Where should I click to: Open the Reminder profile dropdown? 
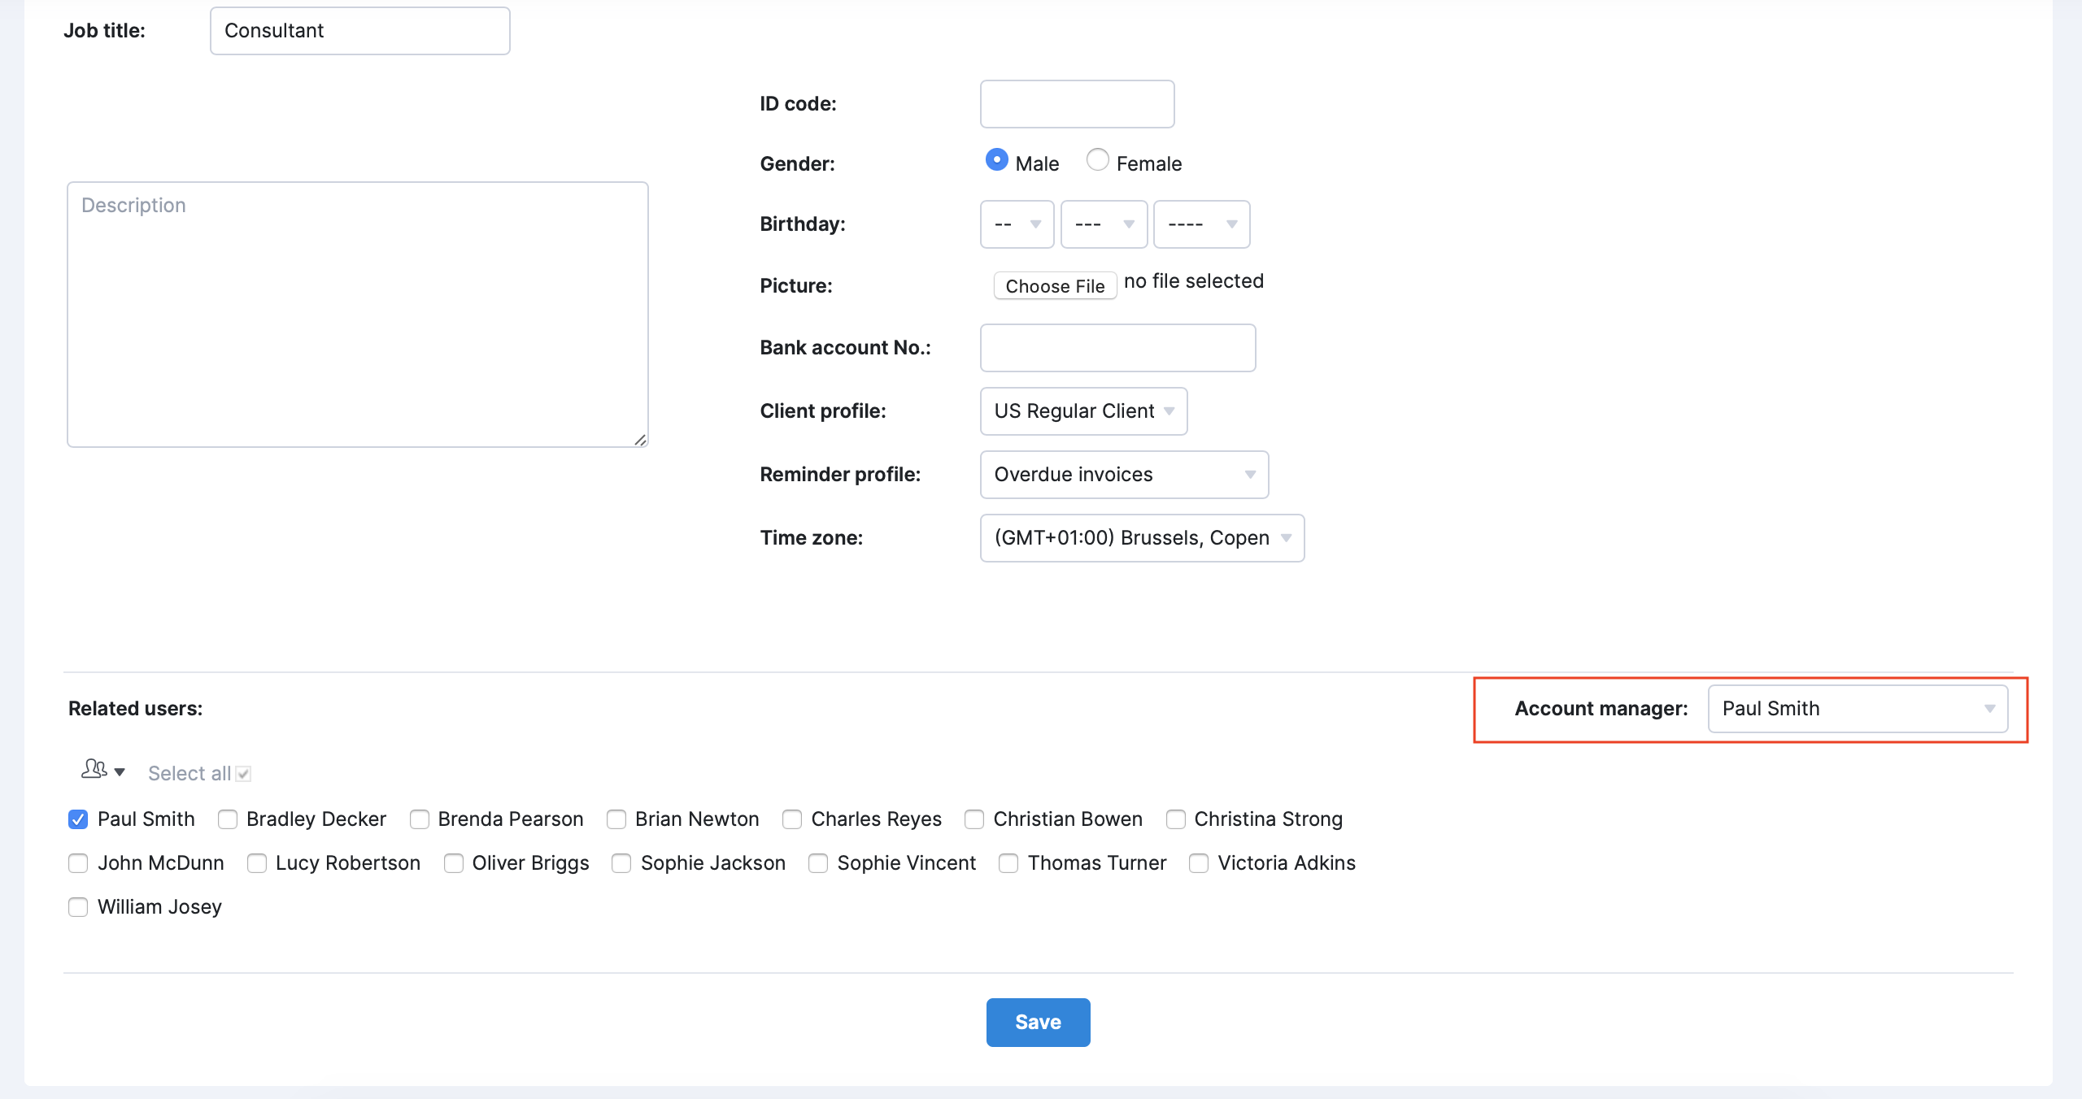(x=1124, y=475)
